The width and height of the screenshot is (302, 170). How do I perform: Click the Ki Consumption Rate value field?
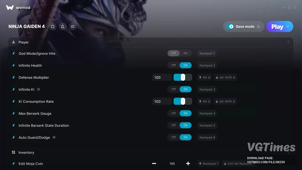point(162,101)
